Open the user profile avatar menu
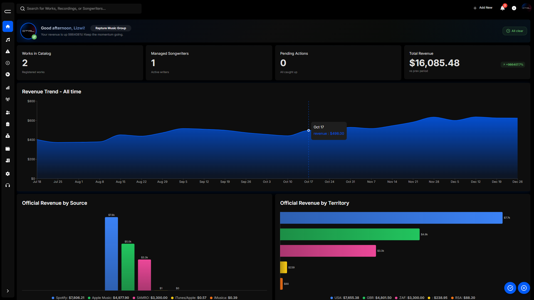Screen dimensions: 534x300 tap(526, 8)
